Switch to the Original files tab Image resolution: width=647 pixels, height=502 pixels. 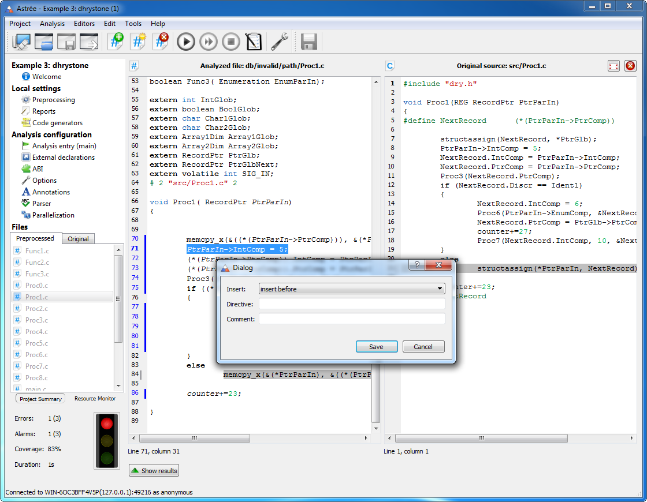click(78, 239)
